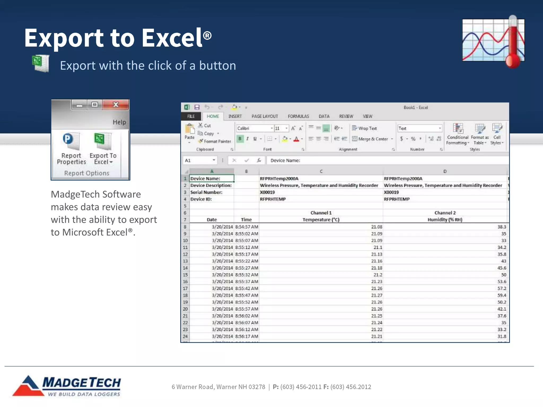Click the Insert Function fx icon
The image size is (543, 407).
click(259, 160)
